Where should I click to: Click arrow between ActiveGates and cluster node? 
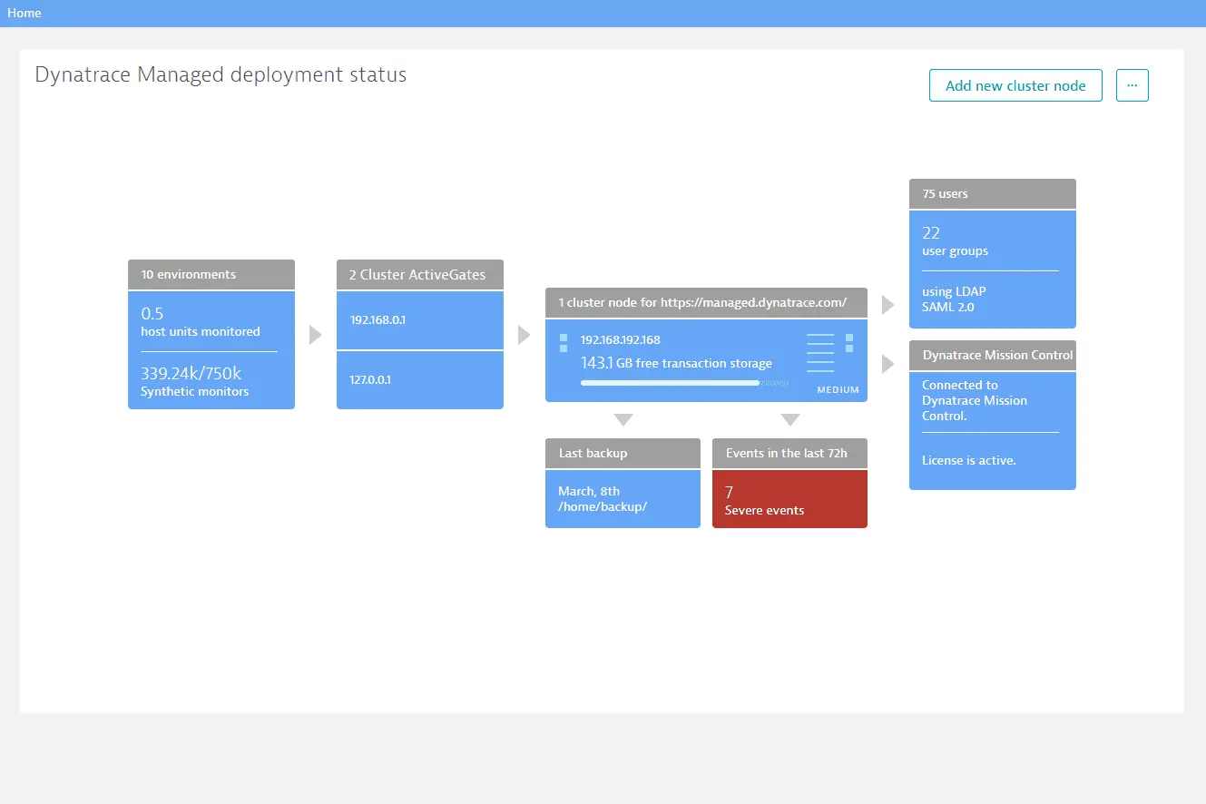click(x=524, y=335)
